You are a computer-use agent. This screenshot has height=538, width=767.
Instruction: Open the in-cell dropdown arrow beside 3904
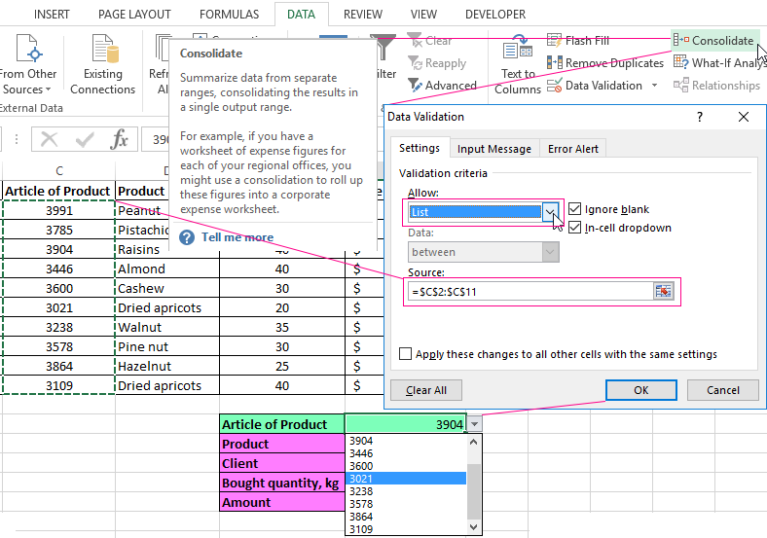pyautogui.click(x=474, y=424)
